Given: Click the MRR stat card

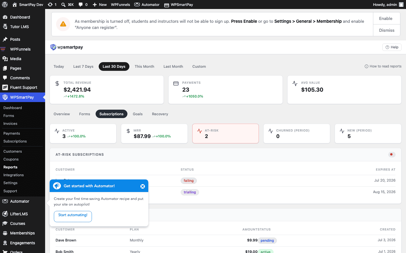Looking at the screenshot, I should 154,134.
